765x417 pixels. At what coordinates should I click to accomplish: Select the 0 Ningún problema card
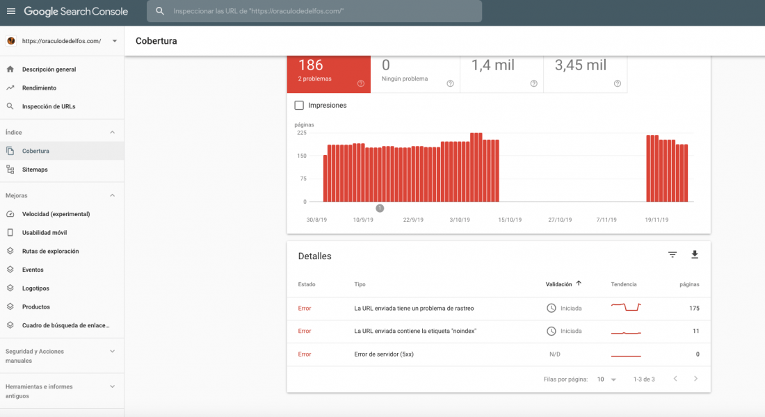[415, 74]
